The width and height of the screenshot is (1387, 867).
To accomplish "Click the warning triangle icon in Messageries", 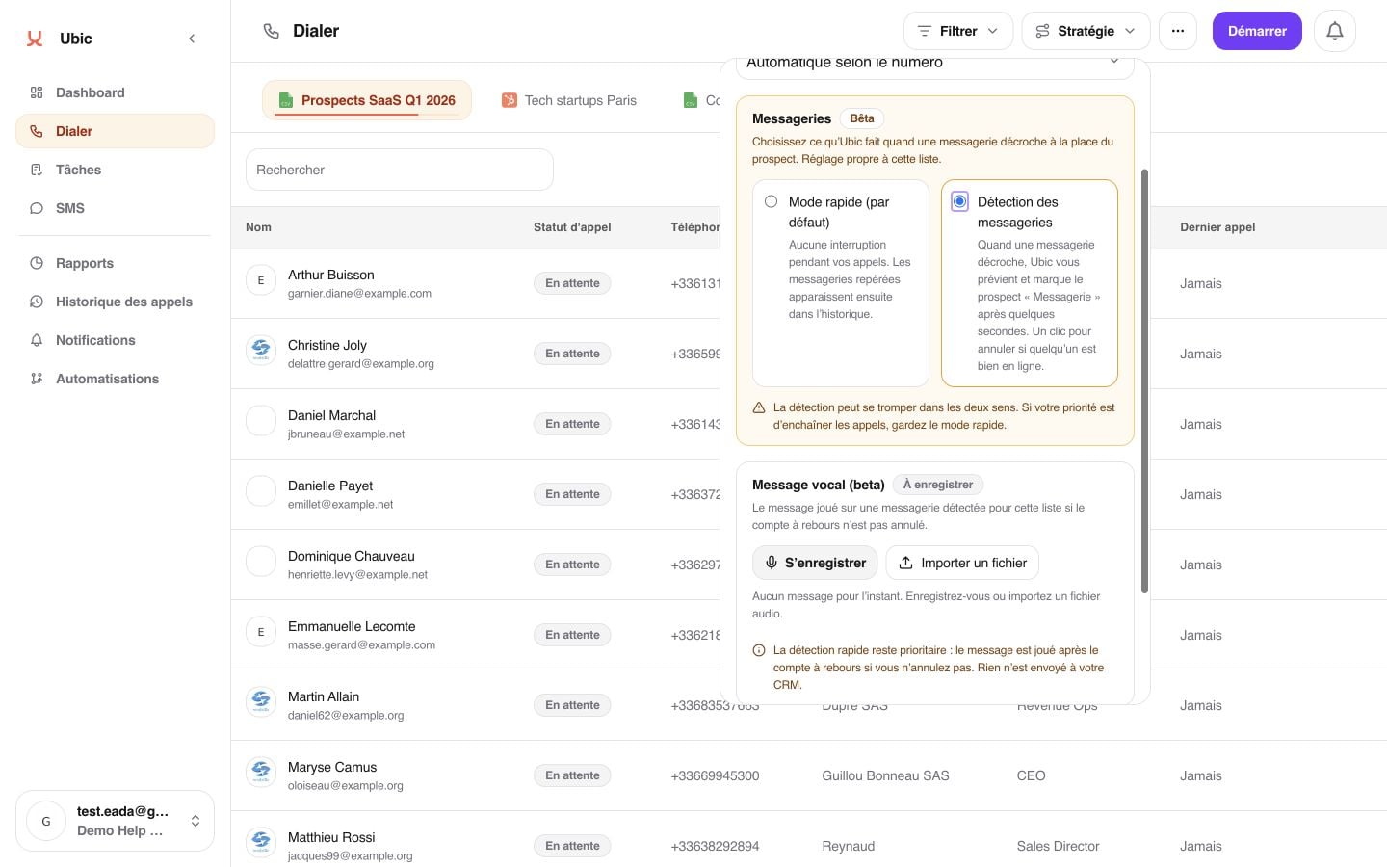I will click(x=759, y=407).
